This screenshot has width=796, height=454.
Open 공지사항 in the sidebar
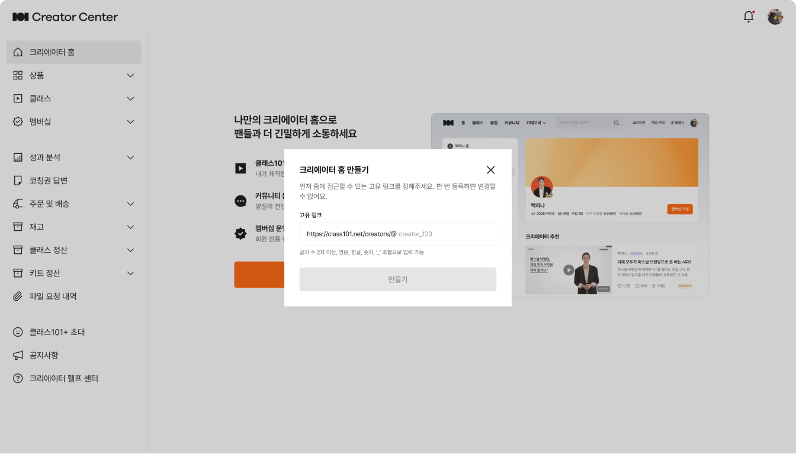73,355
